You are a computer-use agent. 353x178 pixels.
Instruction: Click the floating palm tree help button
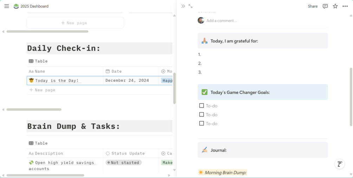(x=340, y=164)
